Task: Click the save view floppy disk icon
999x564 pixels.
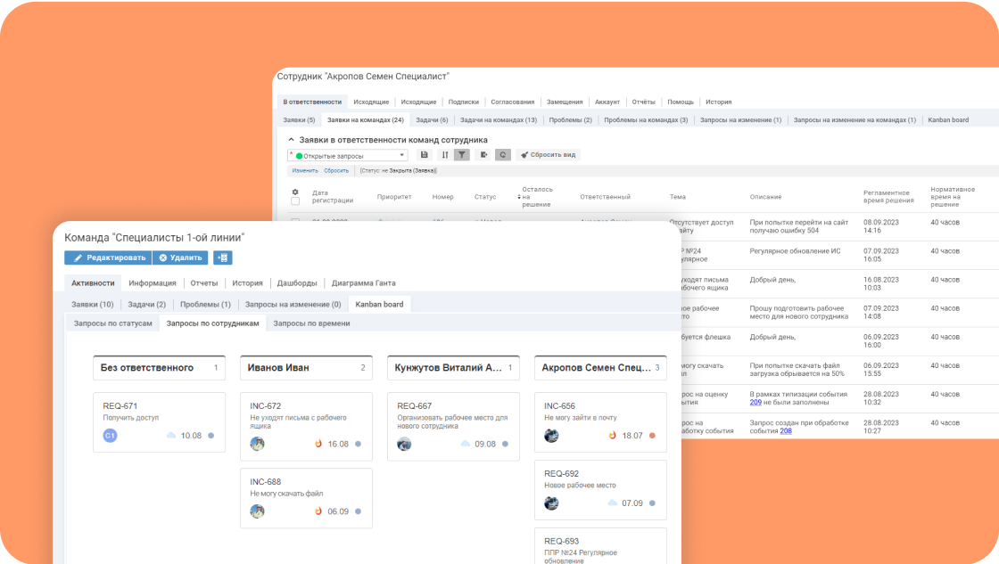Action: pos(425,155)
